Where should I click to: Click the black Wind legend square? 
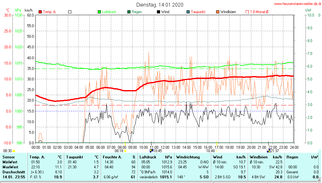point(159,12)
